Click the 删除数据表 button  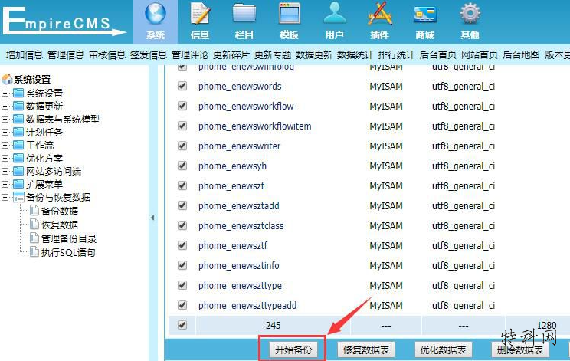(x=520, y=350)
